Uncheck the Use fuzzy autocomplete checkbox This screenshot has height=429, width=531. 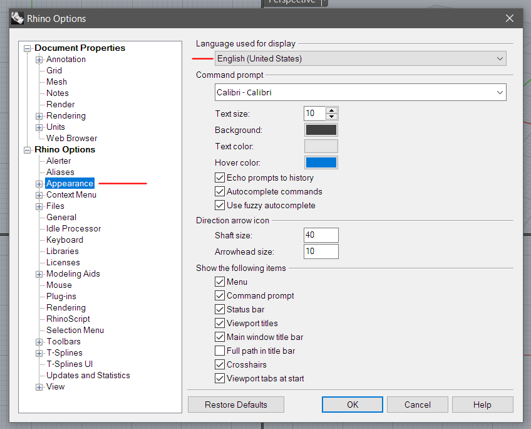(x=220, y=205)
